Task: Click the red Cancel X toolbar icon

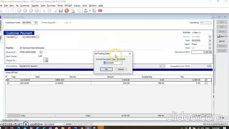Action: [67, 11]
